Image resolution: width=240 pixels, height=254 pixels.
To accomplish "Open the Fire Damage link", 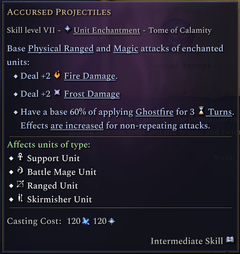I will point(90,76).
